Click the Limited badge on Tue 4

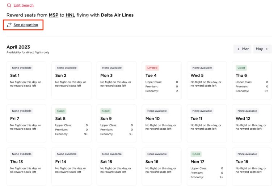[x=152, y=68]
